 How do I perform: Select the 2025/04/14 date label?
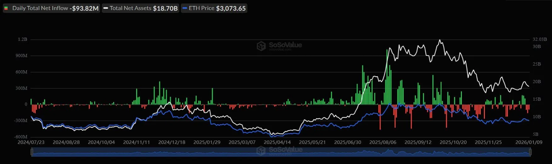(x=277, y=142)
